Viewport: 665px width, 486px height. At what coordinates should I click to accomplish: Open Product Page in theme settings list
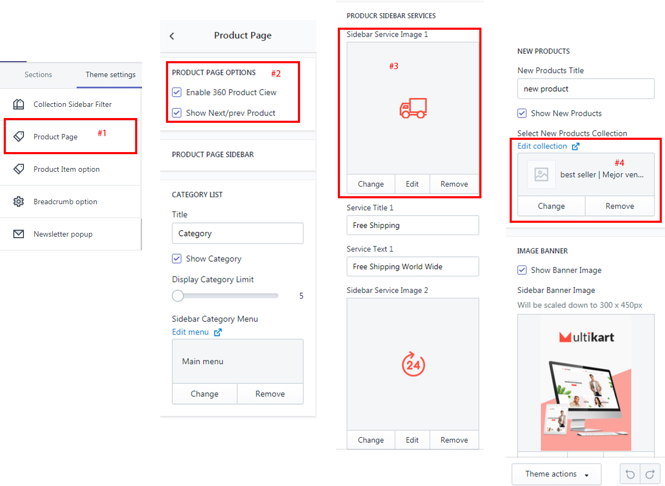coord(55,137)
